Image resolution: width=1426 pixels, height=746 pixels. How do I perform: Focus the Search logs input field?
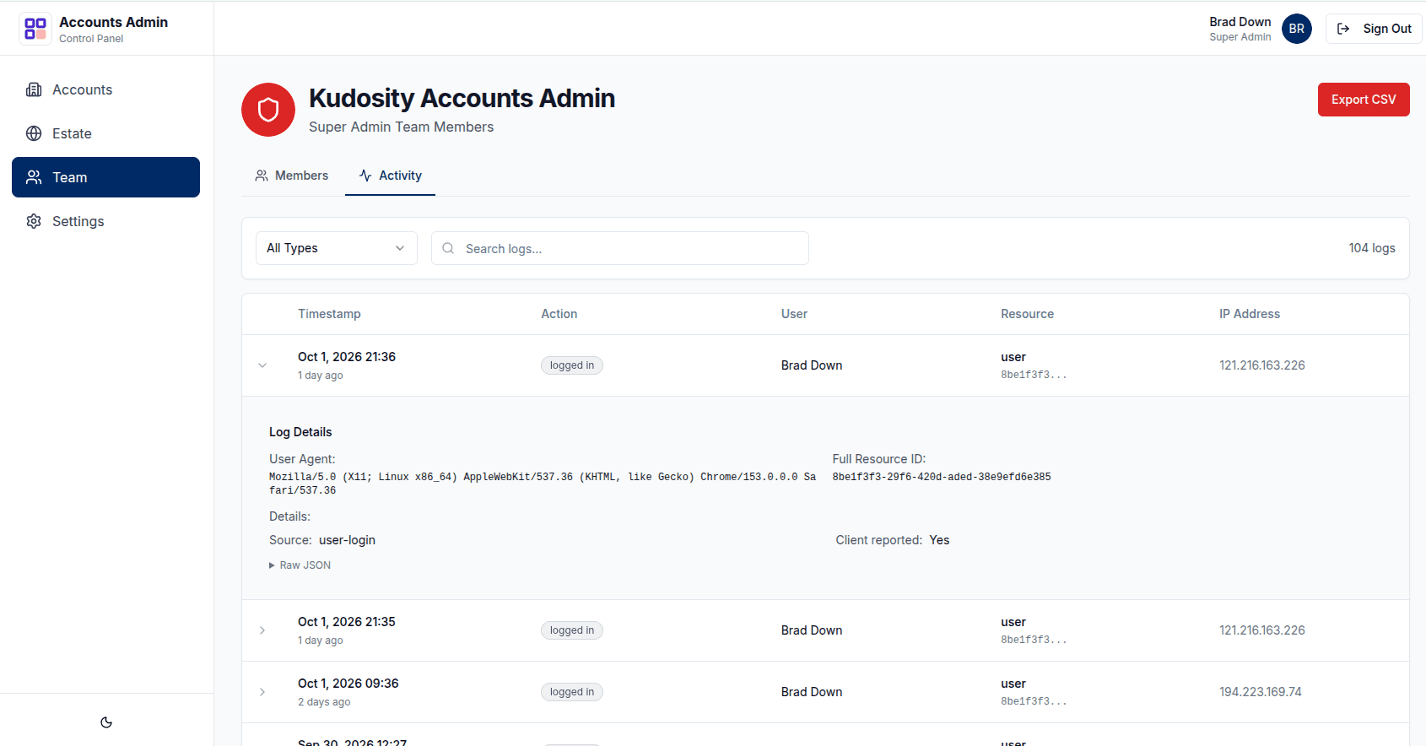(x=620, y=248)
